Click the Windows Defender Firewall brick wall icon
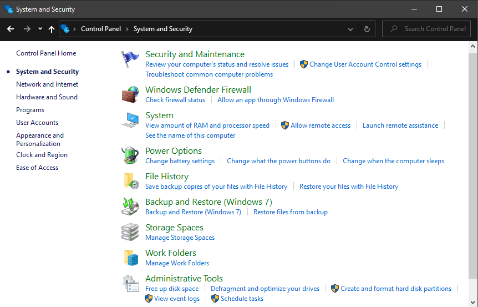478x307 pixels. tap(130, 94)
